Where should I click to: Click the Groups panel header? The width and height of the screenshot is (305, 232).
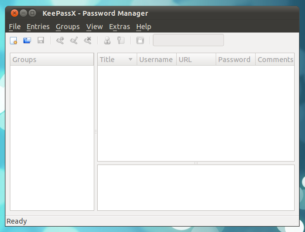(x=52, y=60)
